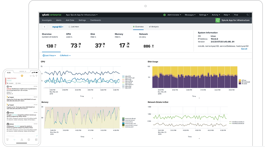Viewport: 266px width, 147px height.
Task: Tap the bell 4 Alerts icon on phone
Action: 16,83
